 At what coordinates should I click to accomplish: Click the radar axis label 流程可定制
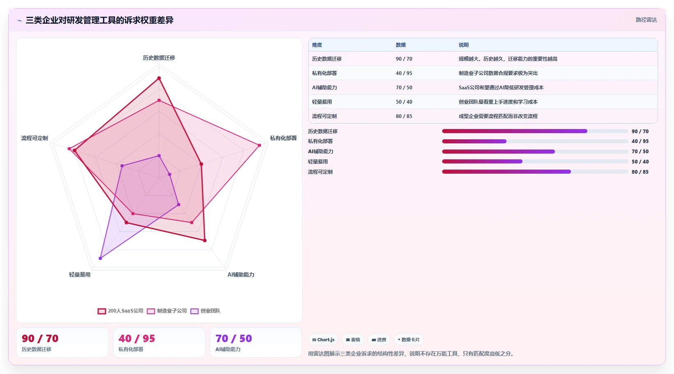coord(34,138)
